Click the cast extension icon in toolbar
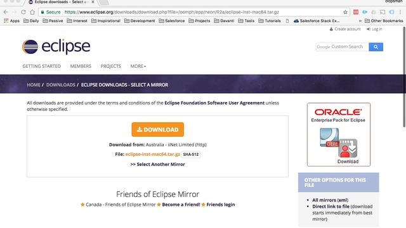This screenshot has width=406, height=228. 383,12
